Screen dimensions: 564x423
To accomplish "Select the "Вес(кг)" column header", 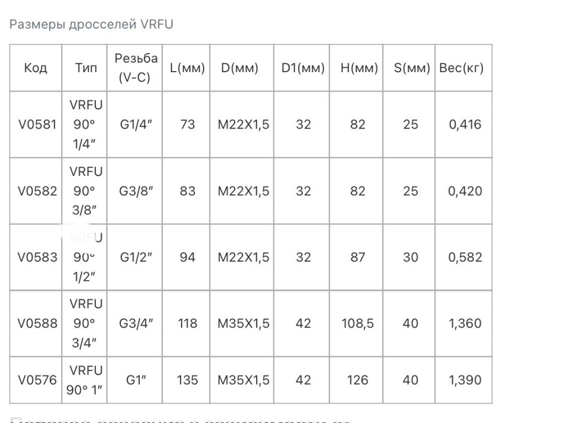I will (x=461, y=68).
